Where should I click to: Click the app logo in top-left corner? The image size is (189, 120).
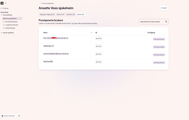coord(2,3)
